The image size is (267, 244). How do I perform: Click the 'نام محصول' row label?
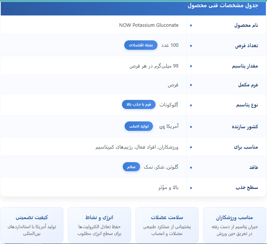pos(246,25)
